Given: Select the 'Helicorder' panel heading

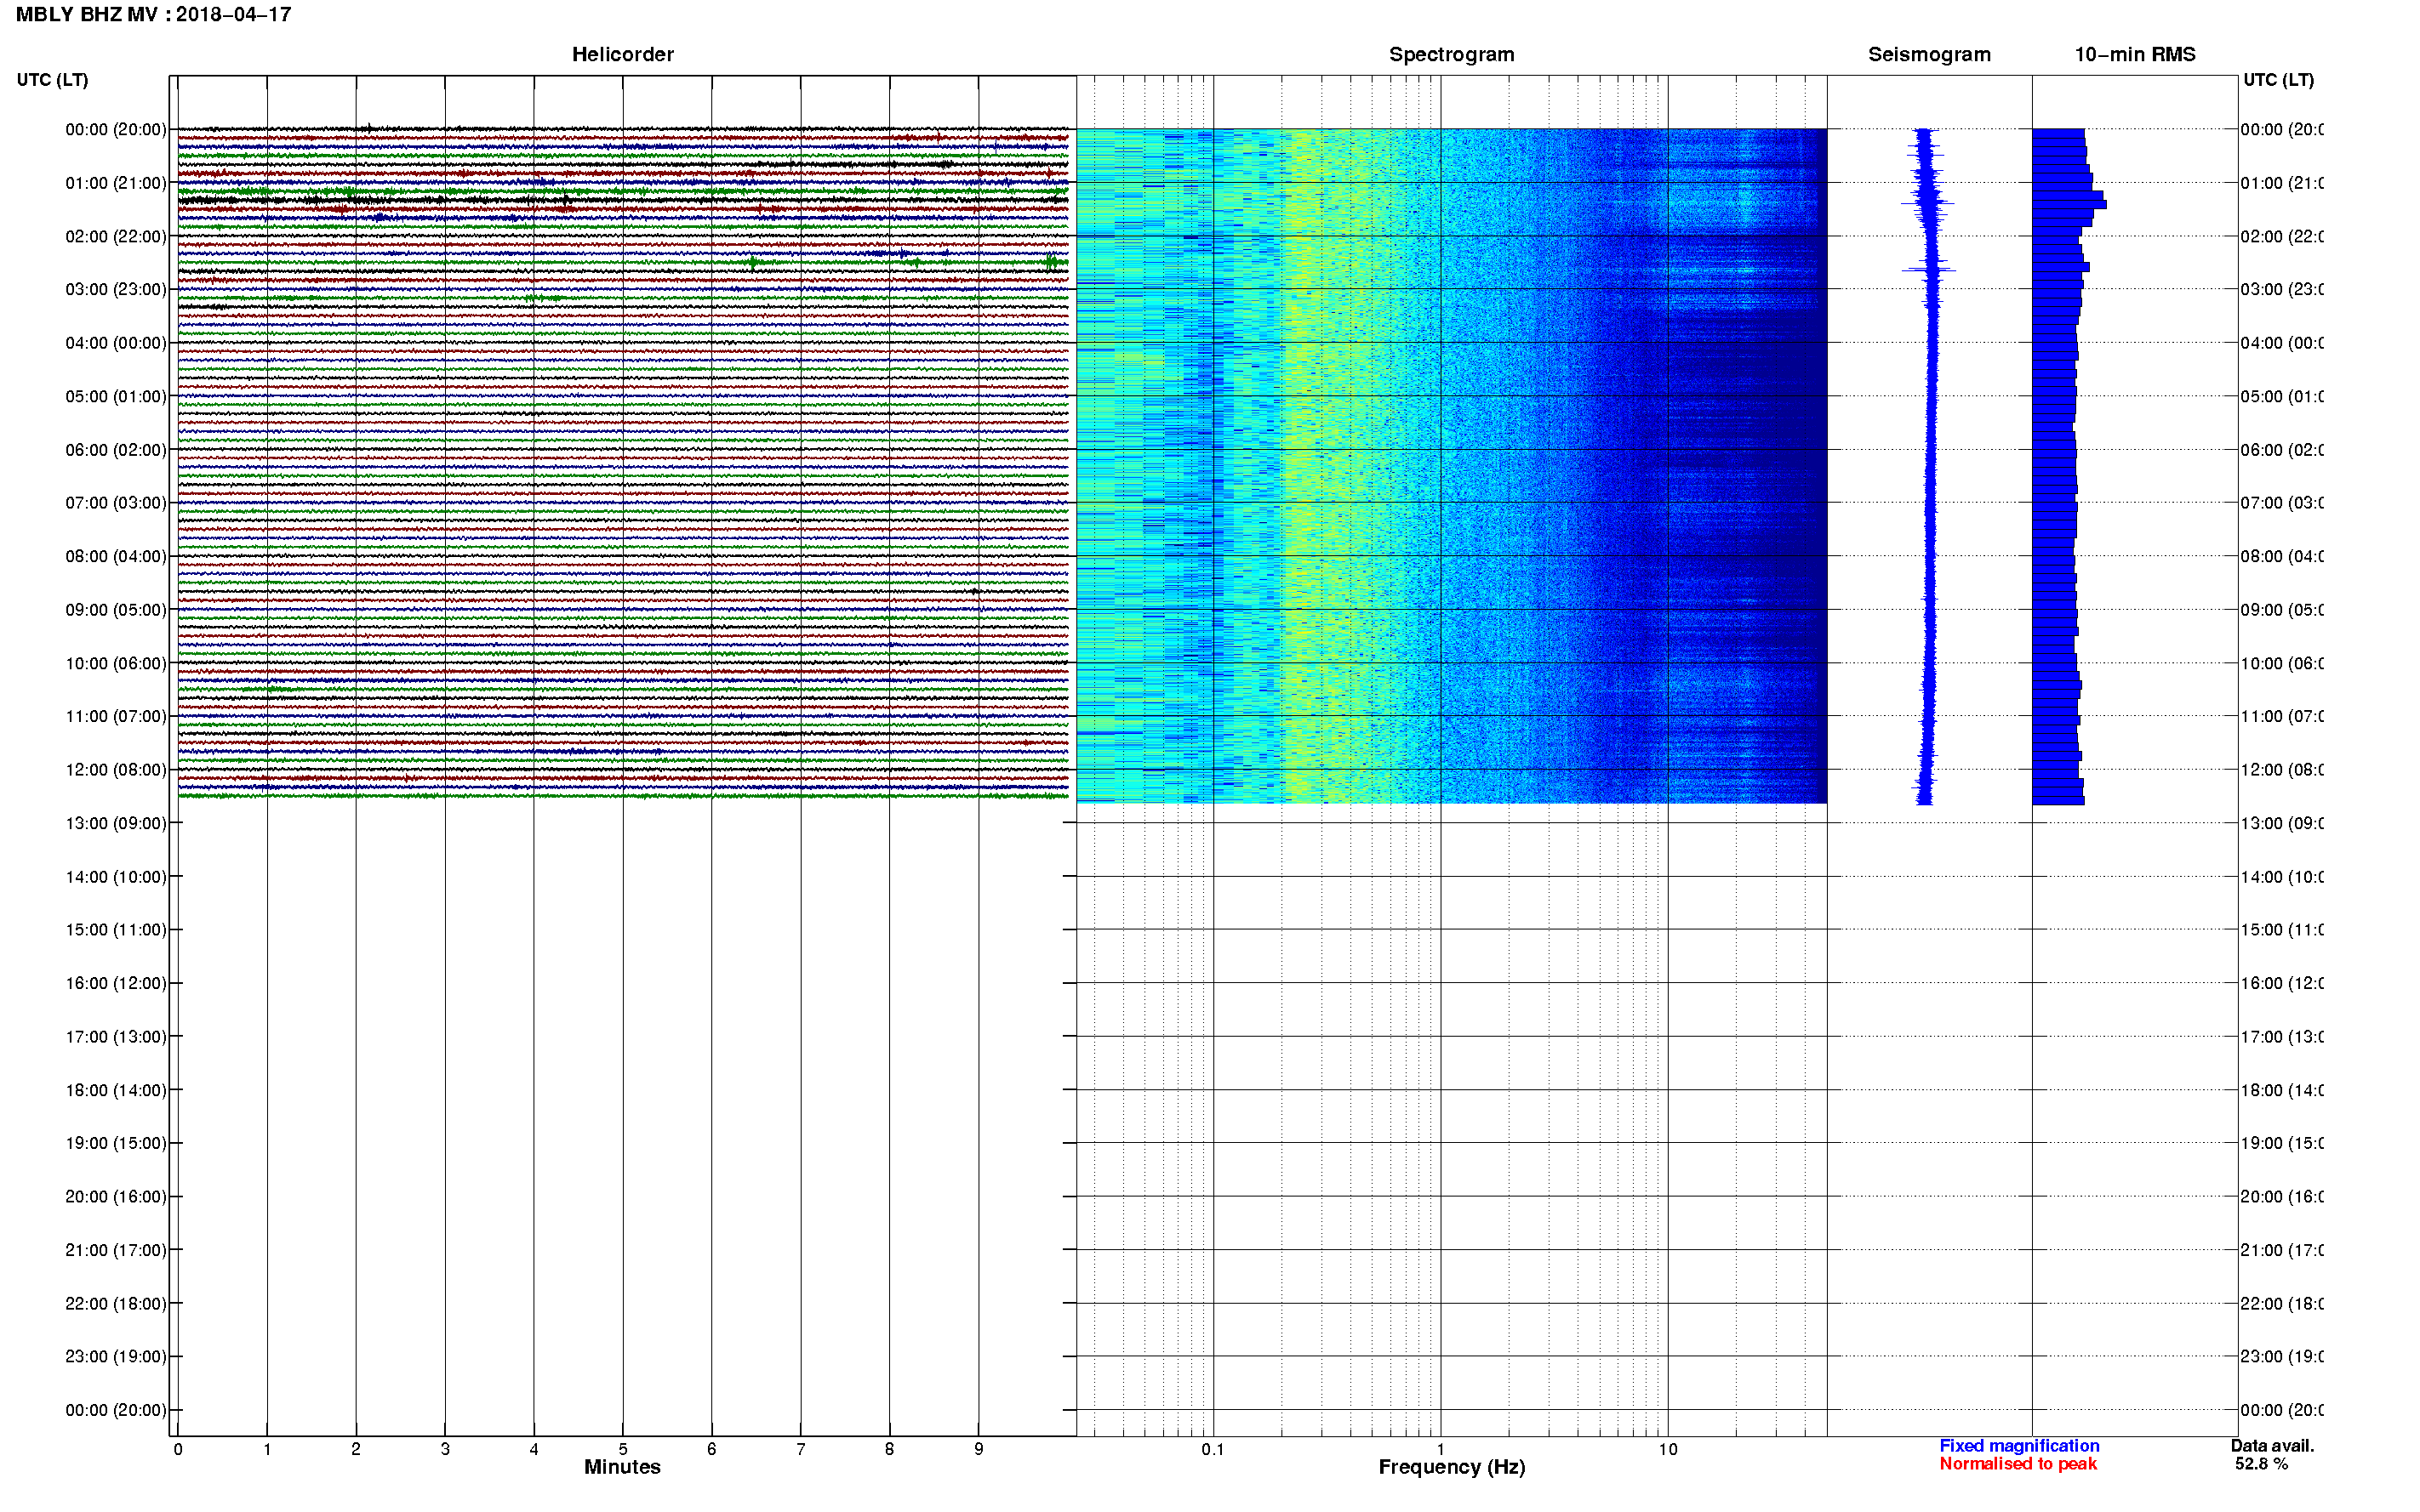Looking at the screenshot, I should 622,54.
